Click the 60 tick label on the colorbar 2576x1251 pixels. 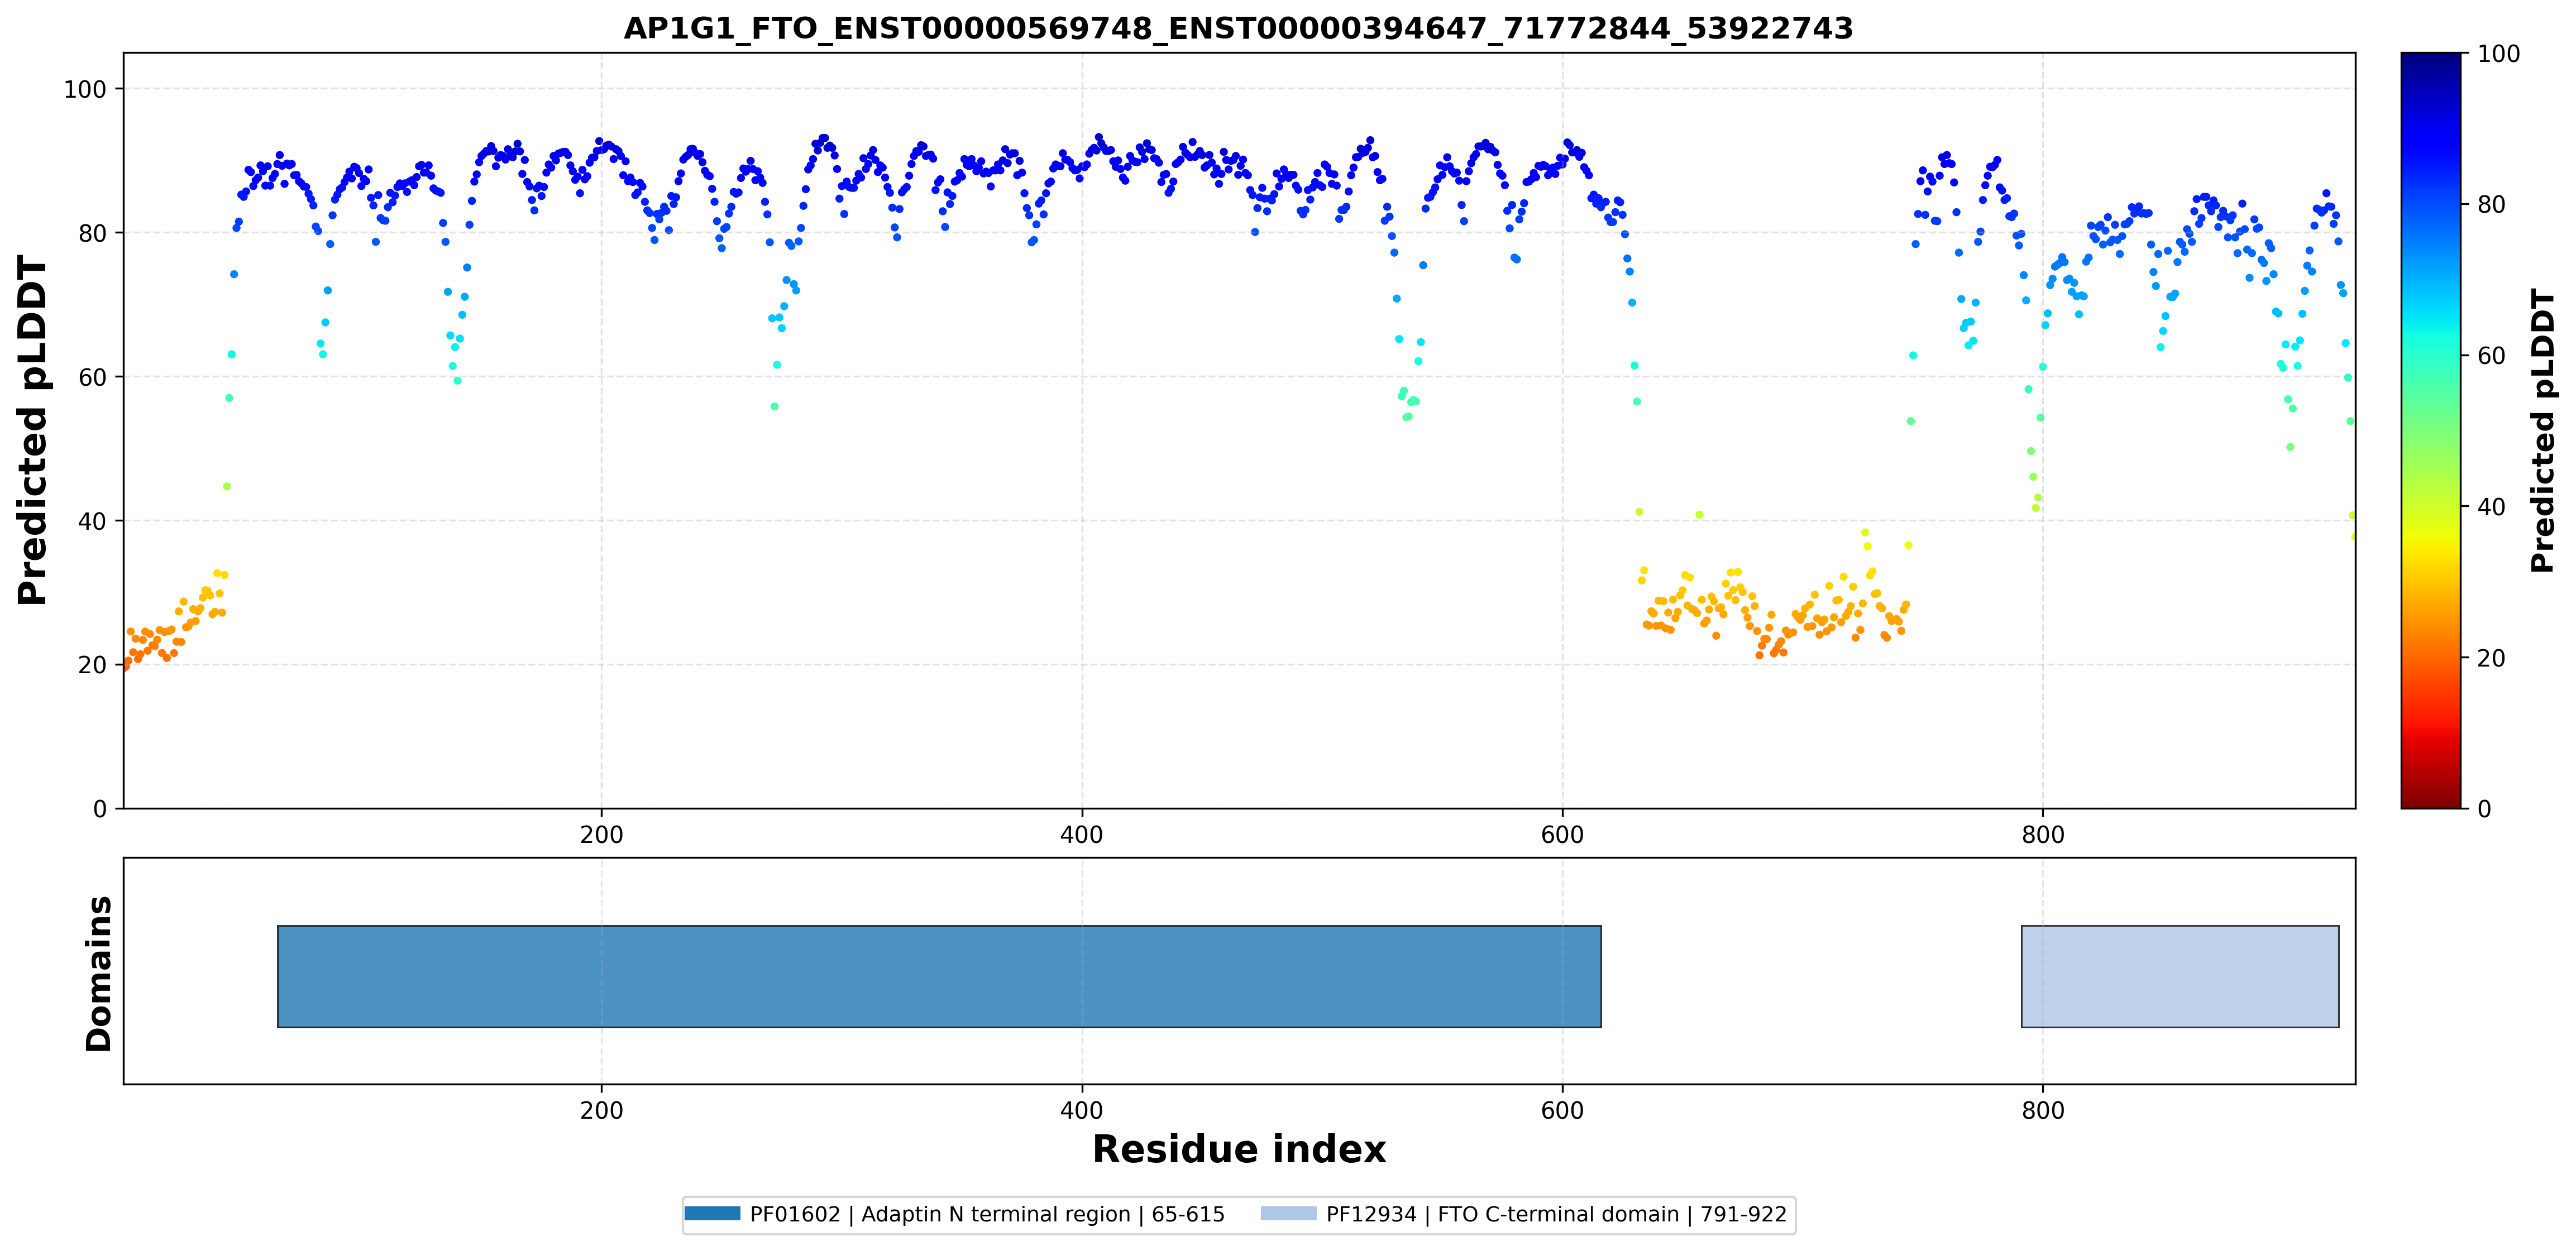click(x=2490, y=355)
